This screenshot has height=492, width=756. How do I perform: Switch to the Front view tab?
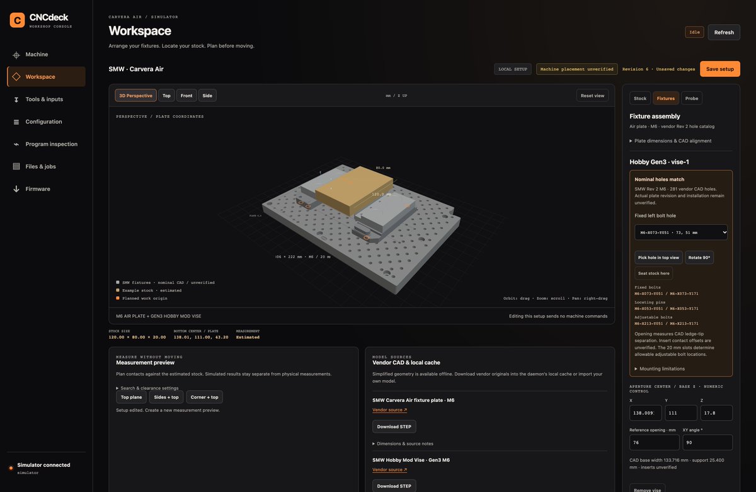pyautogui.click(x=186, y=96)
